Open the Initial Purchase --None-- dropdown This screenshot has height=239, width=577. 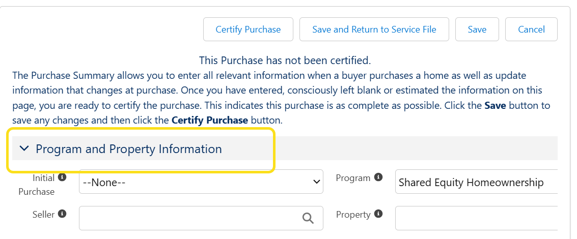pyautogui.click(x=201, y=182)
